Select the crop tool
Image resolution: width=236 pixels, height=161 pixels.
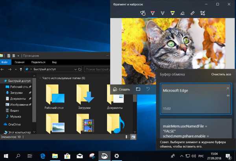[x=203, y=13]
